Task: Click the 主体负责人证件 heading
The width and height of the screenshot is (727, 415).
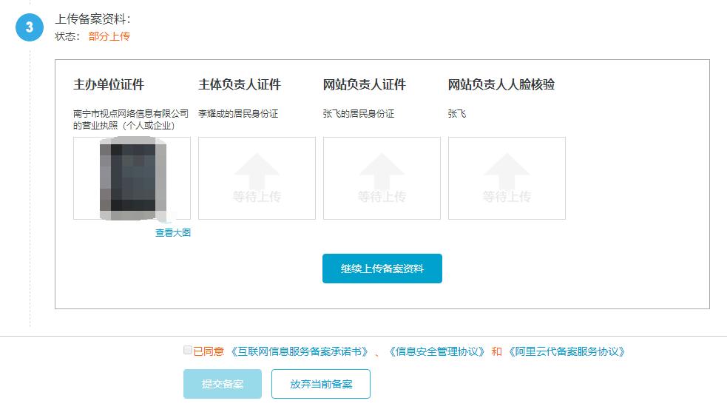Action: tap(239, 84)
